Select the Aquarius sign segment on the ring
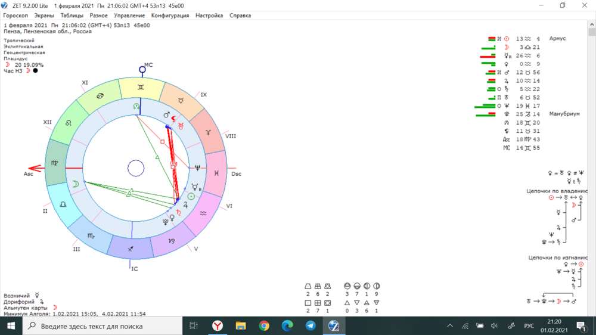Viewport: 596px width, 335px height. (203, 213)
